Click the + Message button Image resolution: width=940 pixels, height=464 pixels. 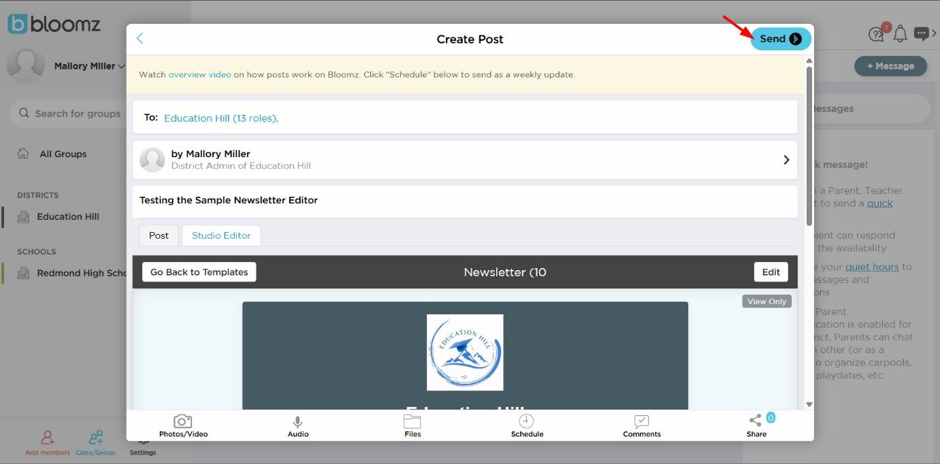890,66
